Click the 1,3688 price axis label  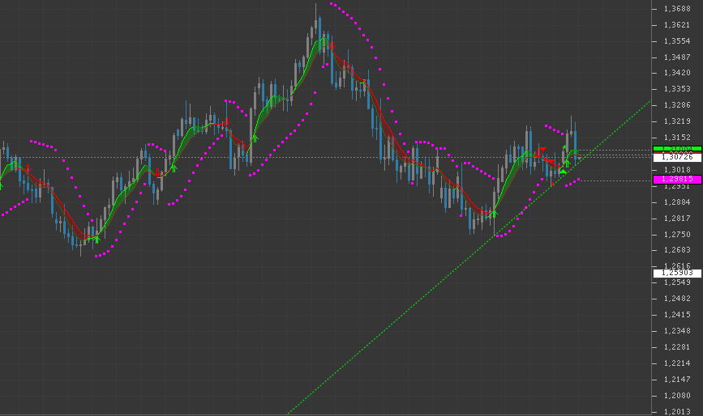click(677, 9)
